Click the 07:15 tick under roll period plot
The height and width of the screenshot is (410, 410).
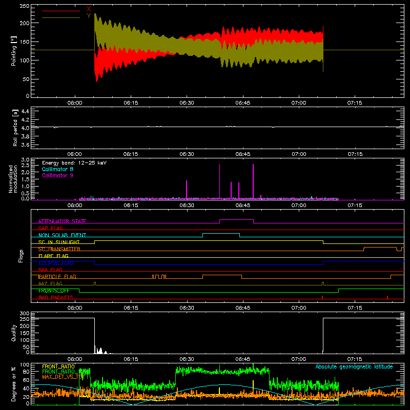point(355,154)
